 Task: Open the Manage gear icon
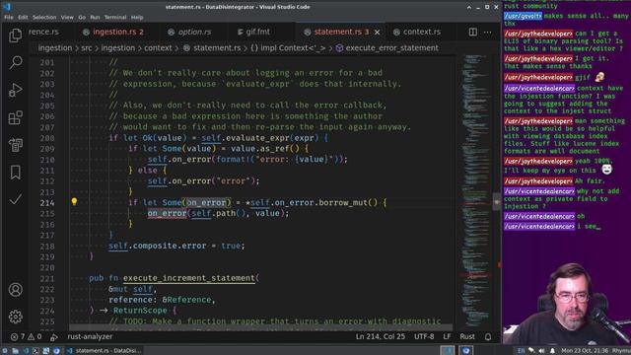[x=16, y=317]
